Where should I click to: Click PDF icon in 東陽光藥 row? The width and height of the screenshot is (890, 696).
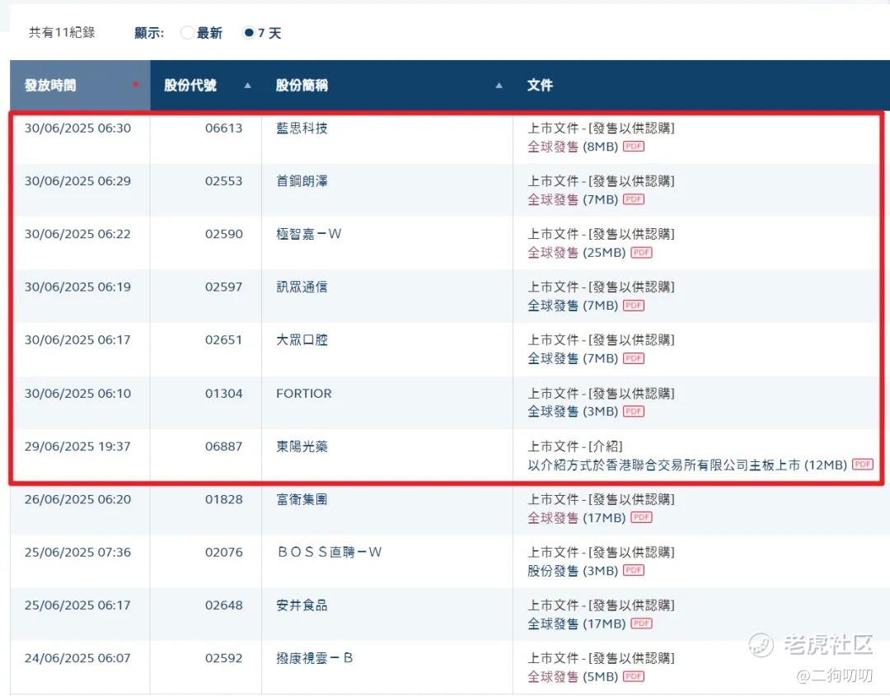[863, 465]
